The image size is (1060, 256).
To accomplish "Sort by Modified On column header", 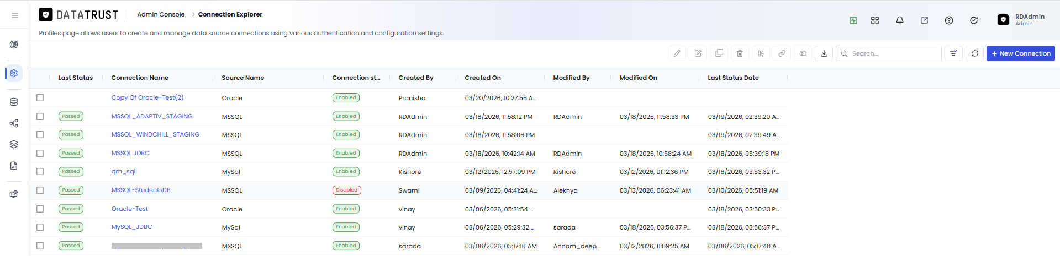I will click(x=638, y=78).
